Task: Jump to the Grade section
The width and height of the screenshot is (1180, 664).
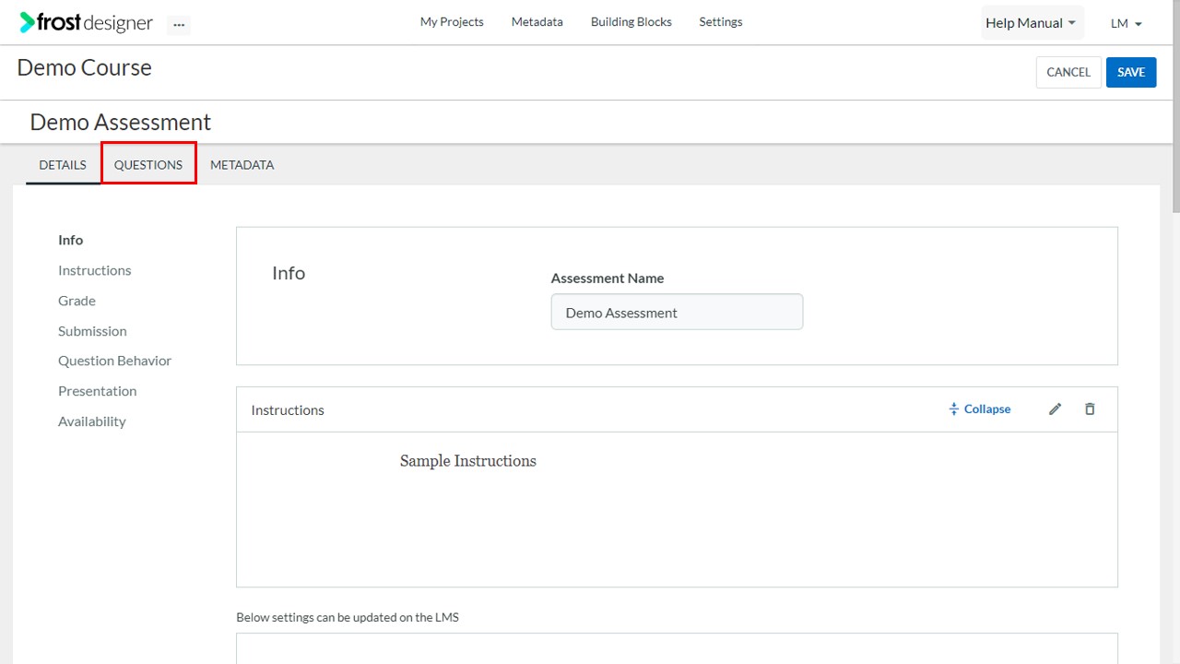Action: click(77, 301)
